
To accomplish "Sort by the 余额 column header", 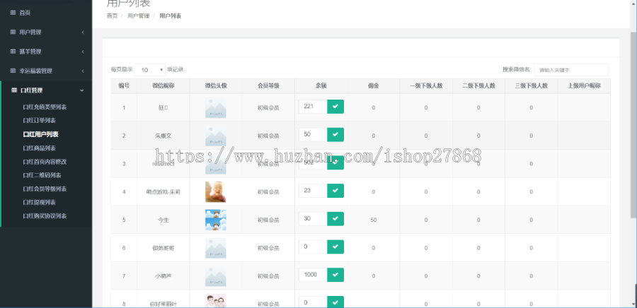I will (321, 86).
